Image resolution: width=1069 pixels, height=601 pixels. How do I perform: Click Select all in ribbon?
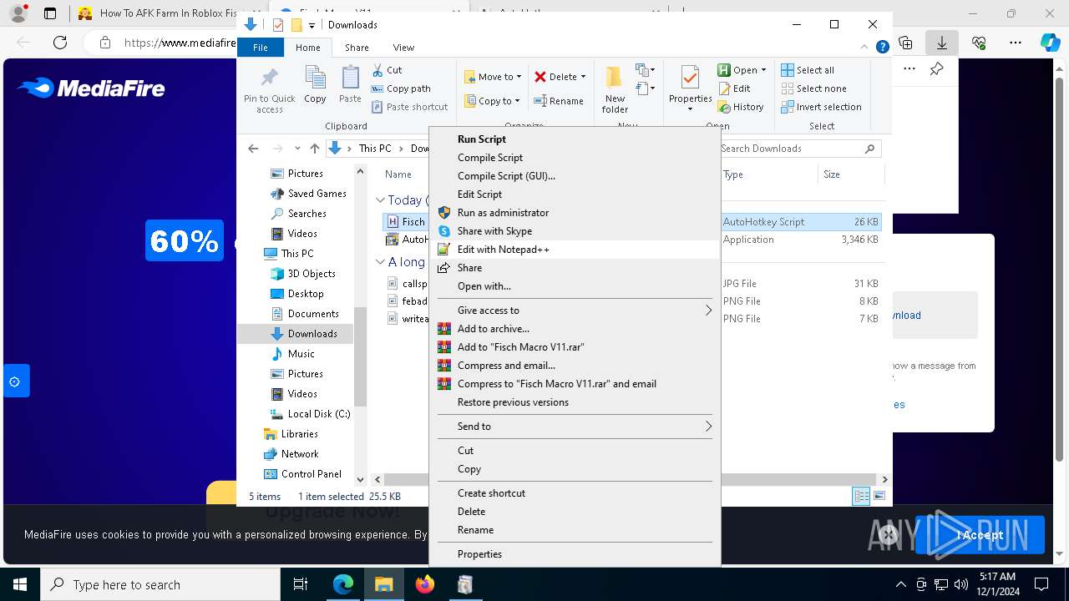(808, 70)
